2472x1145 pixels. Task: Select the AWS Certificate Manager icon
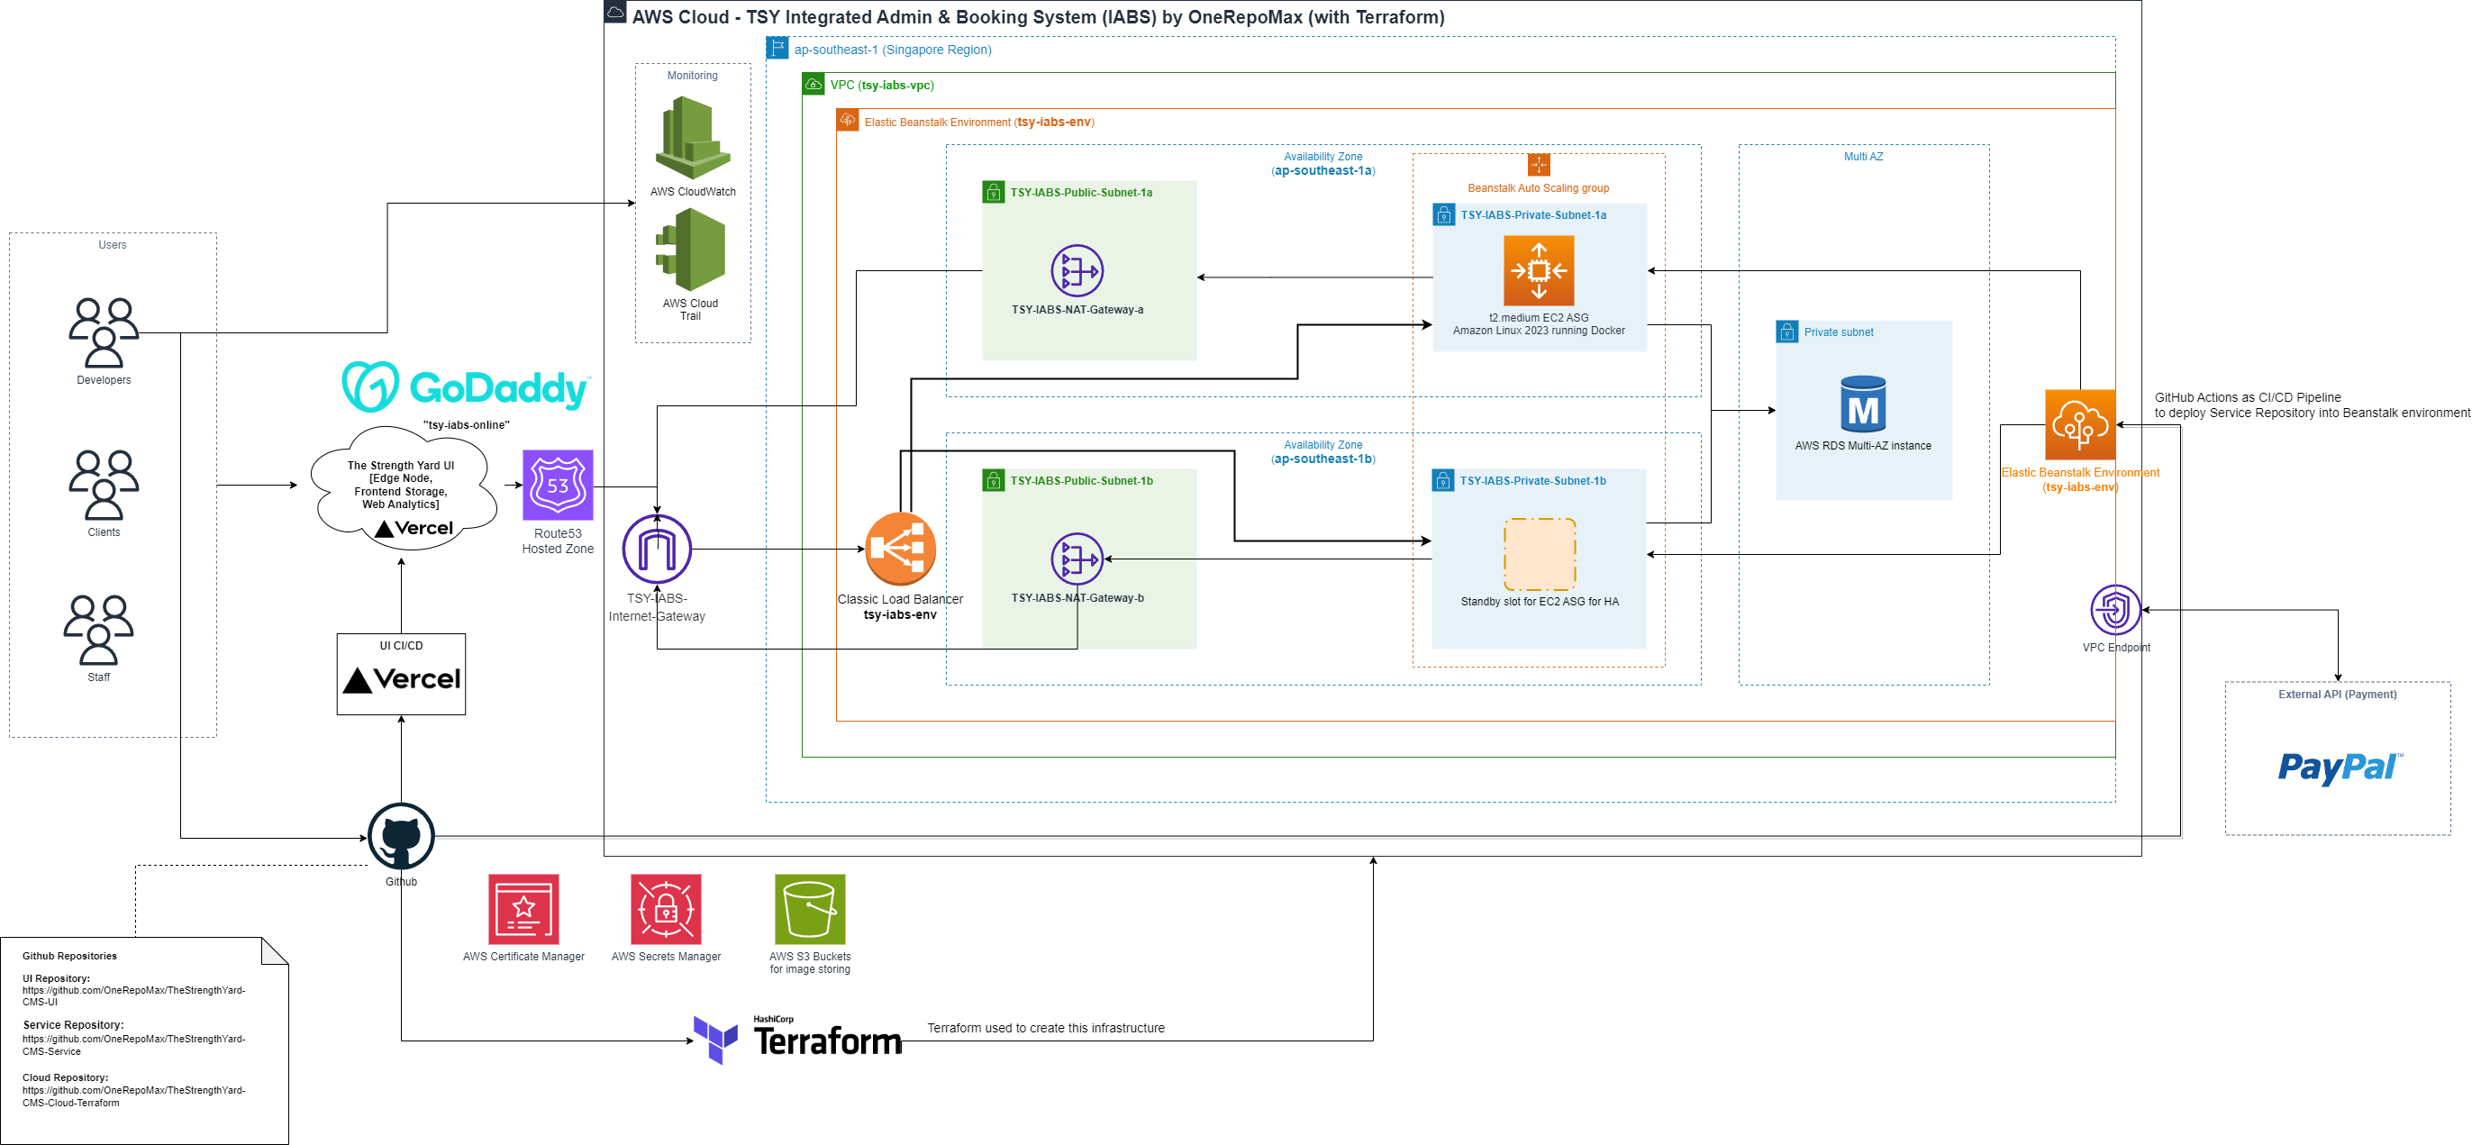tap(524, 910)
